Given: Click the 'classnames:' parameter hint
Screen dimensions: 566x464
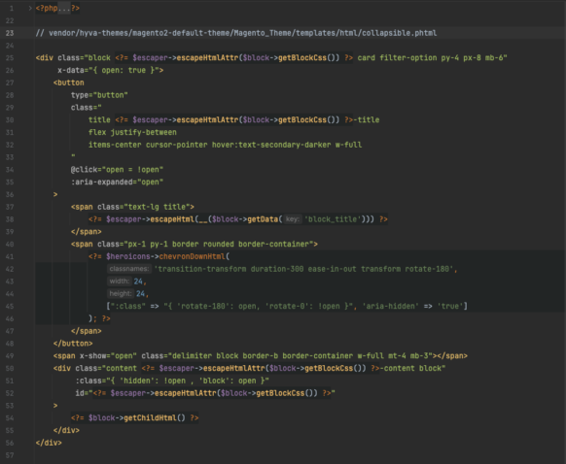Looking at the screenshot, I should pyautogui.click(x=129, y=269).
